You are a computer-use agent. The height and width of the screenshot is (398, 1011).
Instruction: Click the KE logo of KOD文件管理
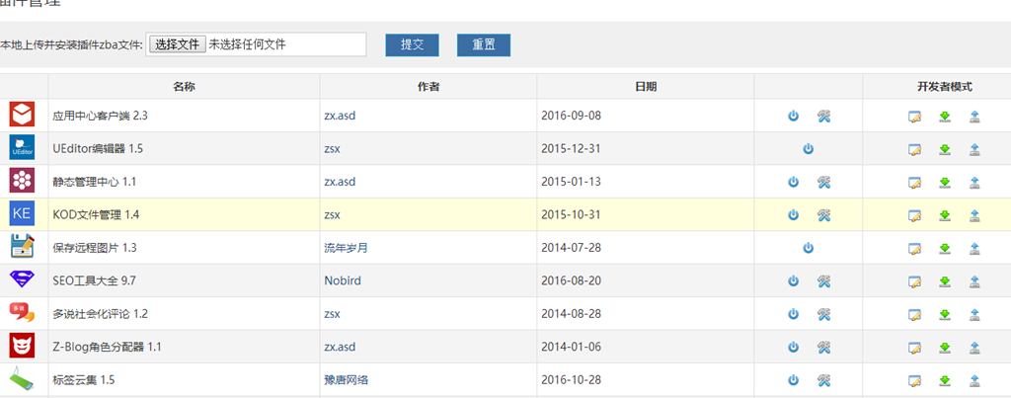tap(23, 214)
